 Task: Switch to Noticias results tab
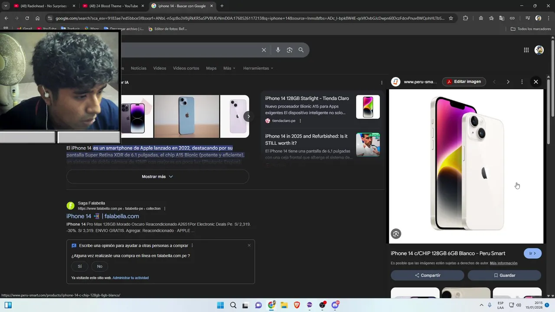tap(139, 68)
